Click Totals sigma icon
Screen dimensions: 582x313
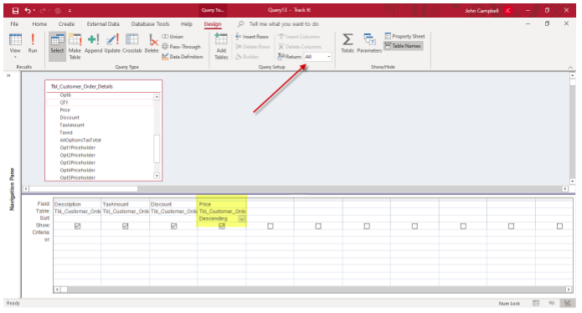348,43
